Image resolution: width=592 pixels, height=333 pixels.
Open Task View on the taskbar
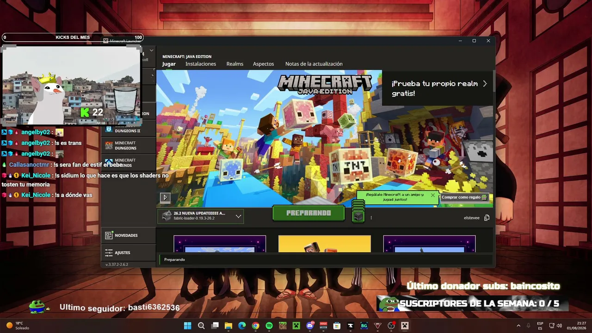(215, 326)
